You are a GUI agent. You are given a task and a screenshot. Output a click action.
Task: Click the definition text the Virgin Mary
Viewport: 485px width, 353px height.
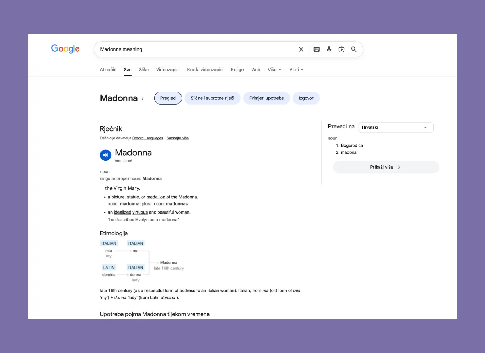coord(123,188)
